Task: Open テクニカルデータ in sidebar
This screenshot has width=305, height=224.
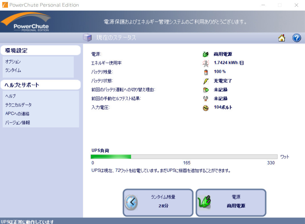Action: (18, 105)
